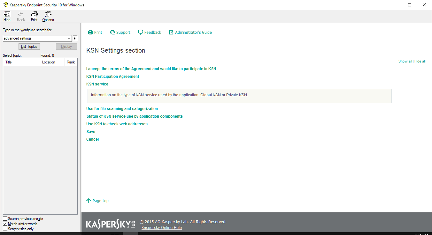The height and width of the screenshot is (235, 432).
Task: Hide the navigation pane with the Hide button
Action: click(x=7, y=17)
